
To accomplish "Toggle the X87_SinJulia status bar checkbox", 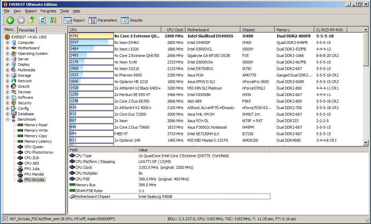I will pos(5,219).
